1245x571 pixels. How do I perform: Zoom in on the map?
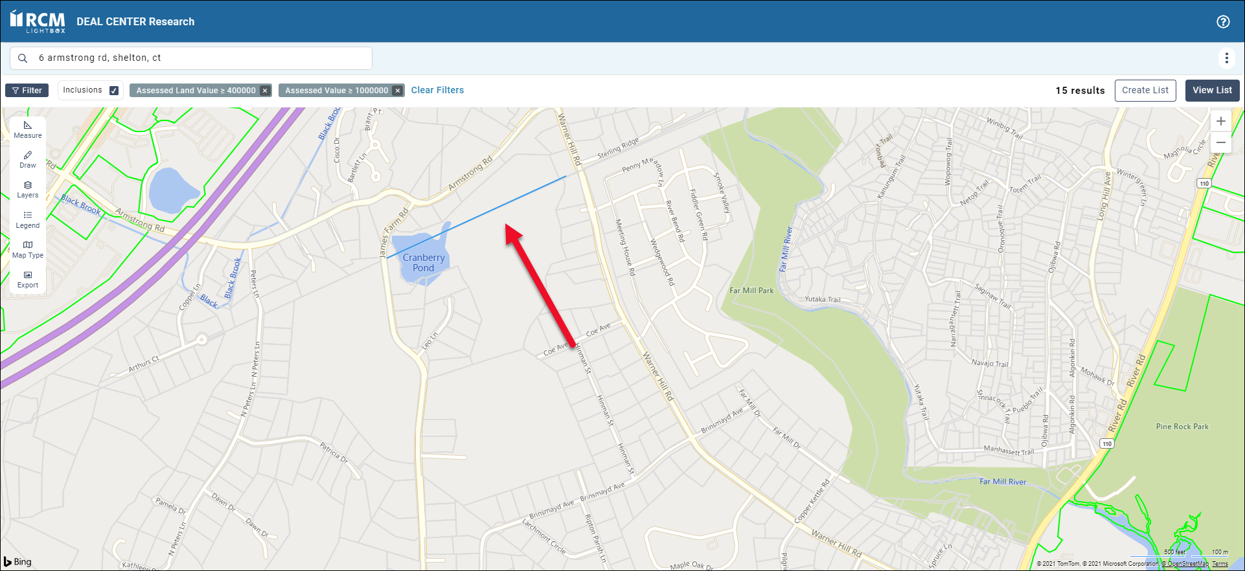coord(1220,121)
